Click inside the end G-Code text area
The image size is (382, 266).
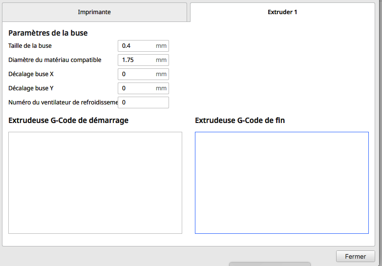click(282, 183)
